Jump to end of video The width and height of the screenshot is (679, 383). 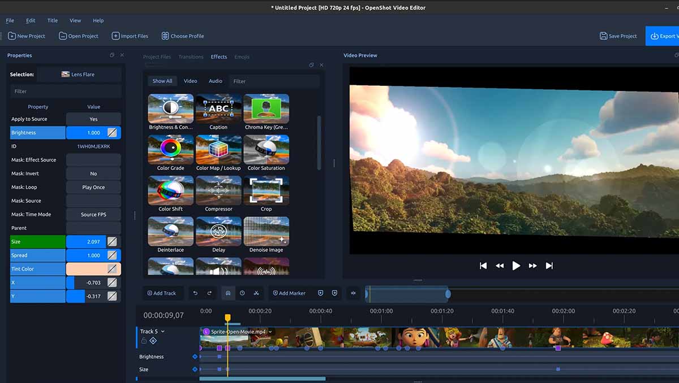549,266
